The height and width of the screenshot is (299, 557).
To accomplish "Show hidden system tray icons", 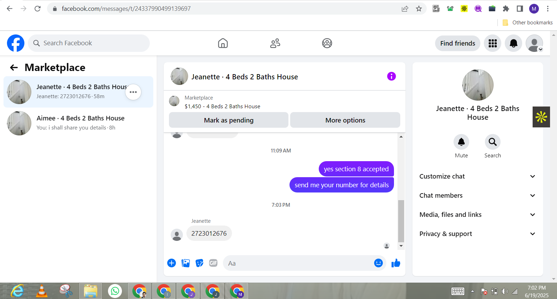I will click(472, 291).
